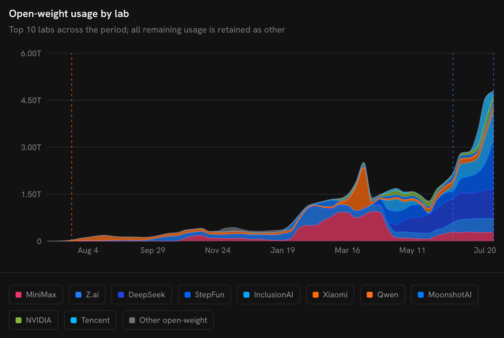Toggle the MiniMax legend chip
Image resolution: width=504 pixels, height=338 pixels.
(x=36, y=295)
